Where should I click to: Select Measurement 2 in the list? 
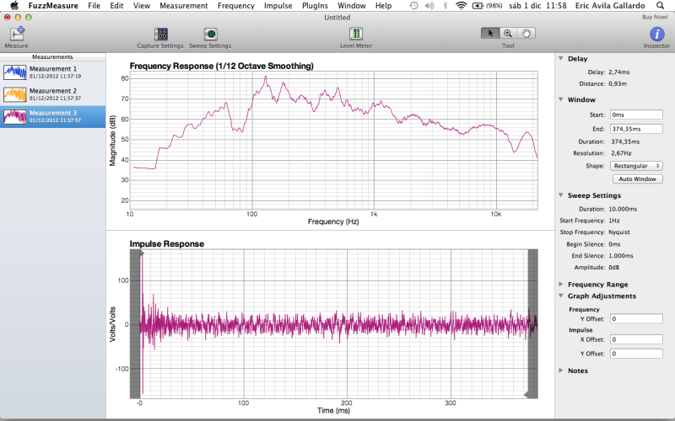coord(52,93)
